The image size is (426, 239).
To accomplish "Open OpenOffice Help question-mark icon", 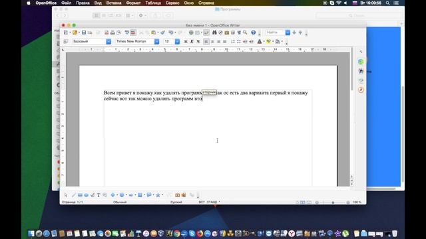I will tap(253, 33).
